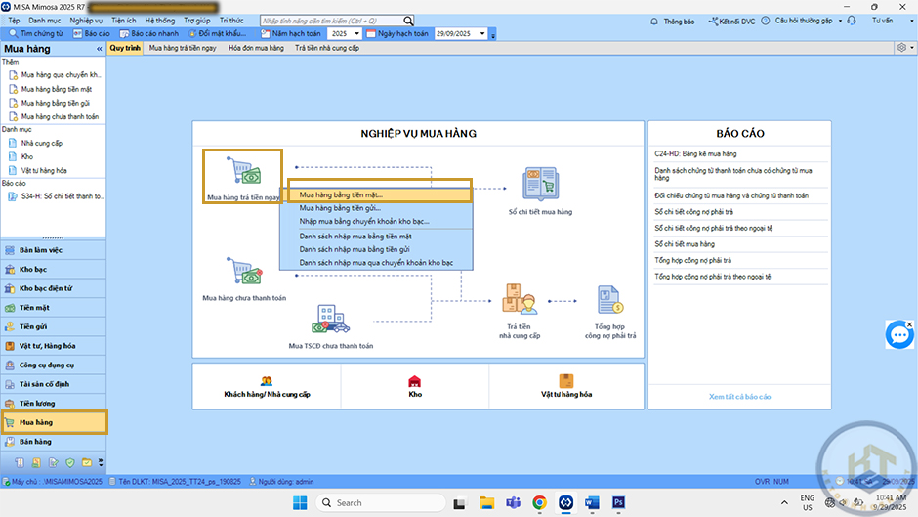
Task: Click the search magnifier icon in feature search box
Action: point(408,21)
